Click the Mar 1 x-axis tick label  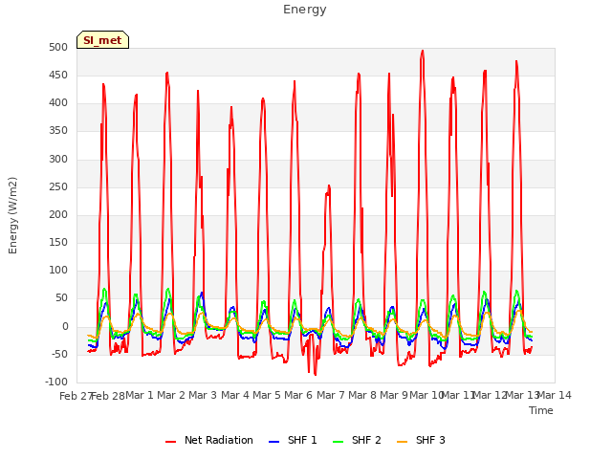140,396
